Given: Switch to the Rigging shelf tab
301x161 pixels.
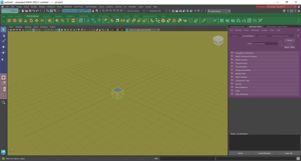Looking at the screenshot, I should coord(58,16).
